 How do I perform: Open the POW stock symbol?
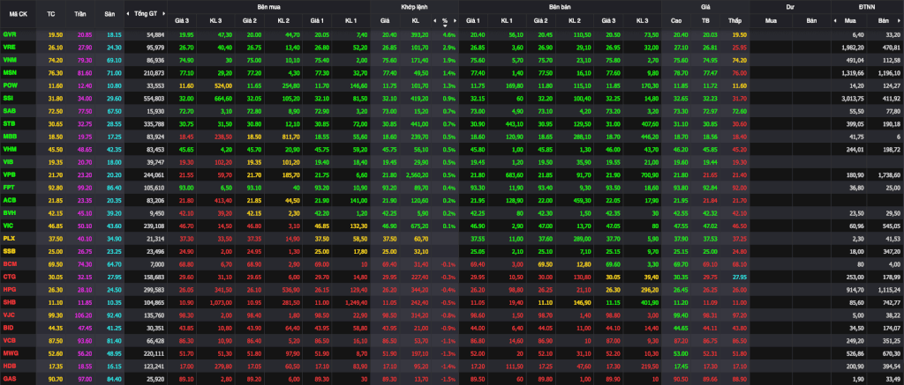tap(9, 85)
